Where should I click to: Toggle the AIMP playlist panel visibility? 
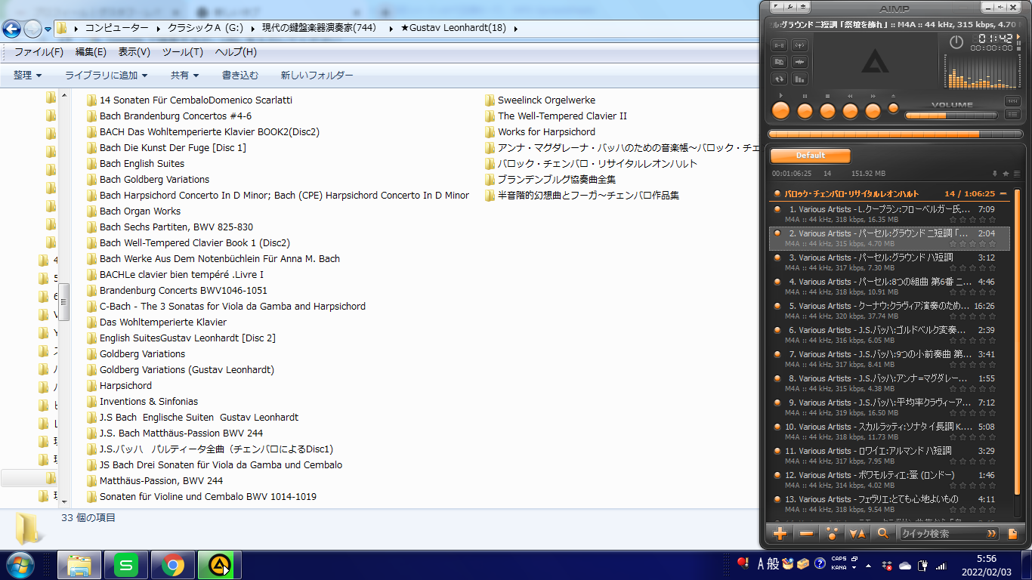[1012, 115]
